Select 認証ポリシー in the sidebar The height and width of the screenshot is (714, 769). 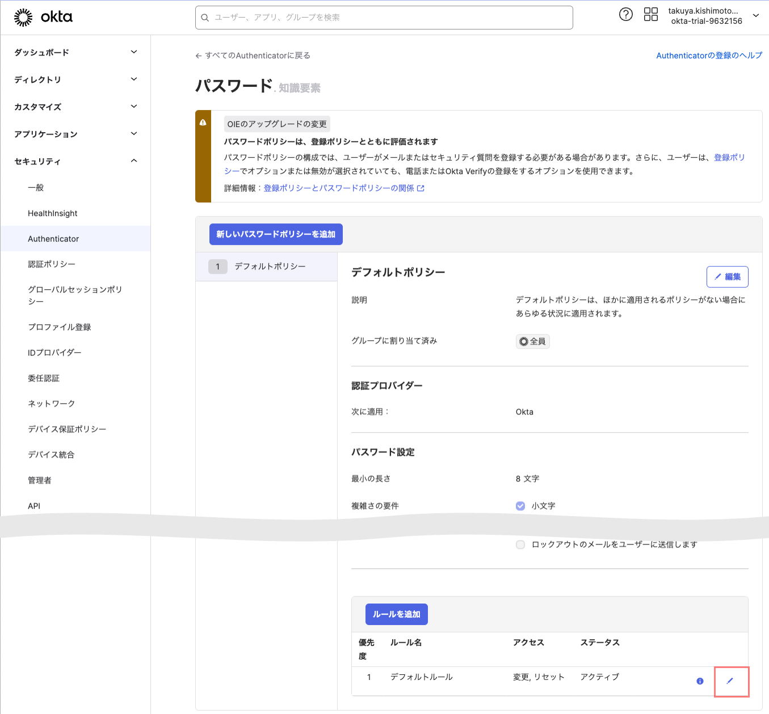click(52, 264)
